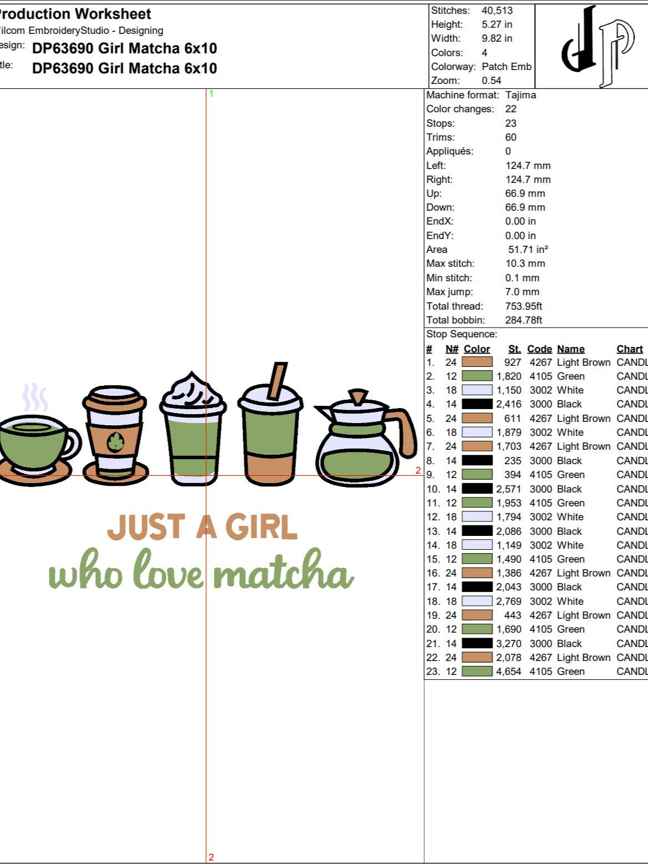This screenshot has width=648, height=865.
Task: Click the max jump value 7.0 mm
Action: (x=523, y=292)
